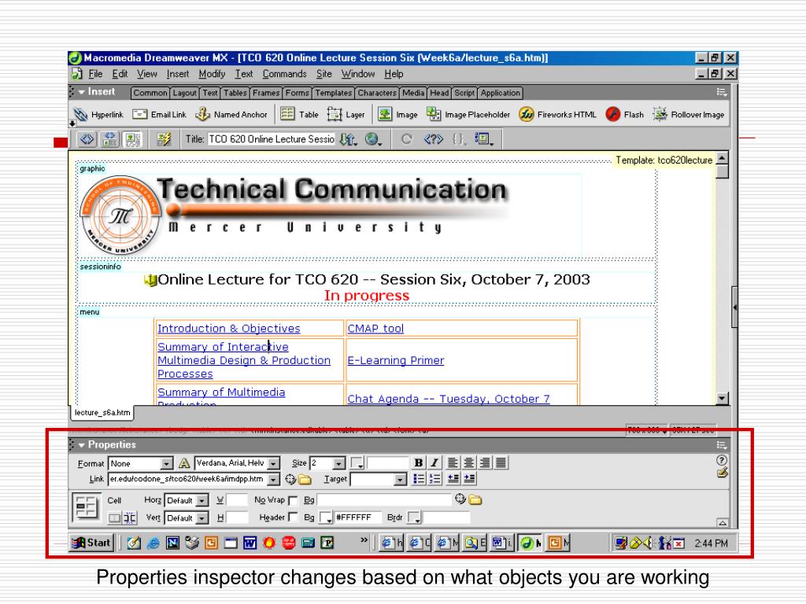Click the Link browse folder icon

click(x=305, y=480)
